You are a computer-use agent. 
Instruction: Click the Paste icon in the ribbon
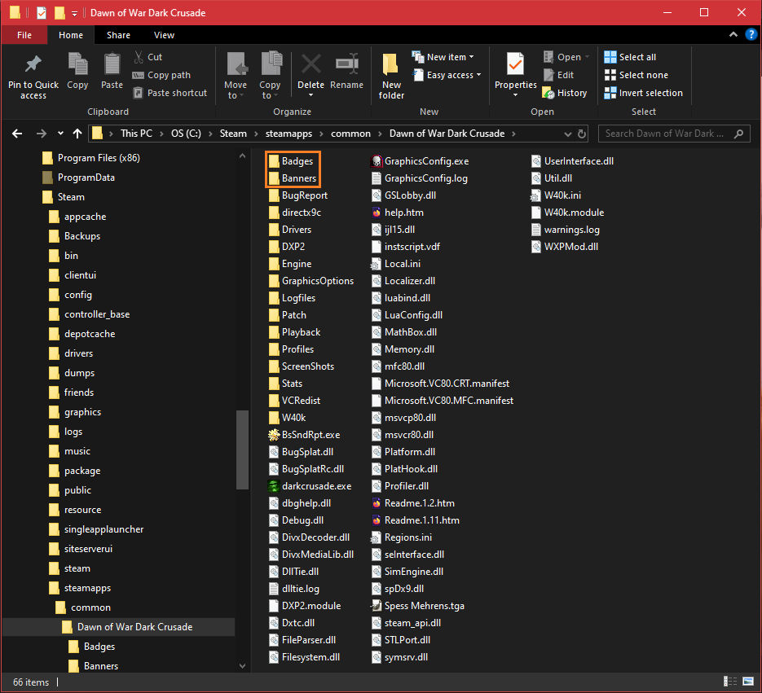point(112,64)
